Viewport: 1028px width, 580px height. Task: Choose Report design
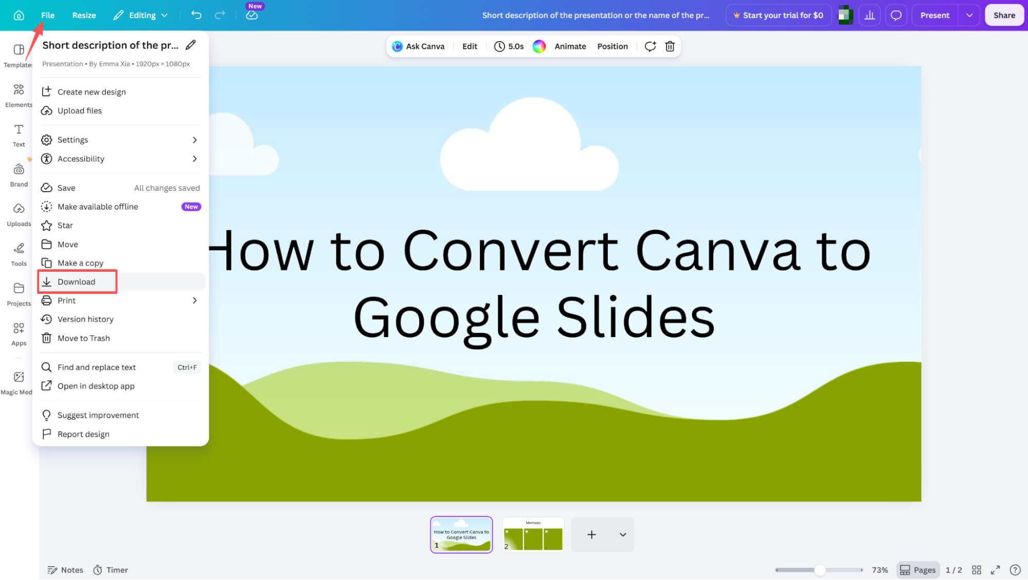[121, 434]
